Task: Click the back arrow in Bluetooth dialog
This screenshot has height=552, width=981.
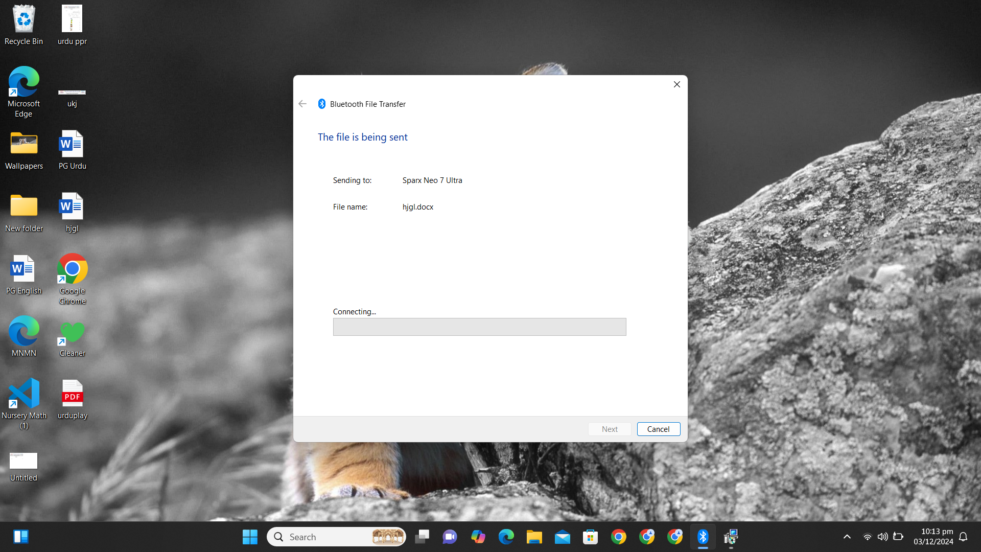Action: (x=302, y=104)
